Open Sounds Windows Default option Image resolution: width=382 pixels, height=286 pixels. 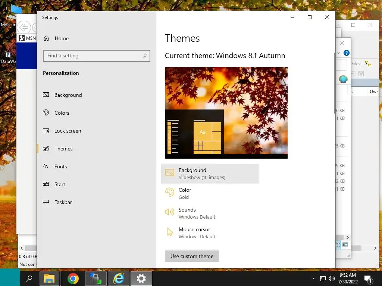click(x=210, y=213)
